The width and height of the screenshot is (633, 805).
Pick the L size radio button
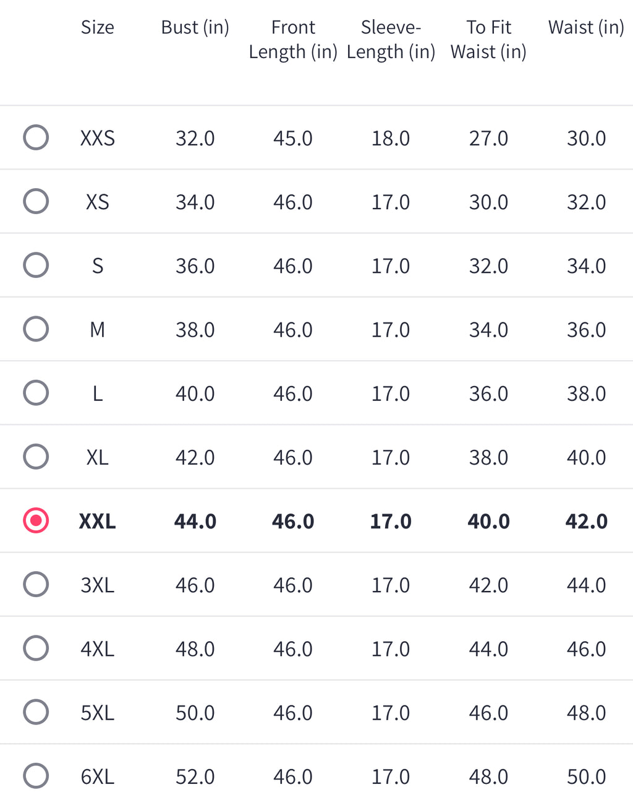pyautogui.click(x=36, y=392)
